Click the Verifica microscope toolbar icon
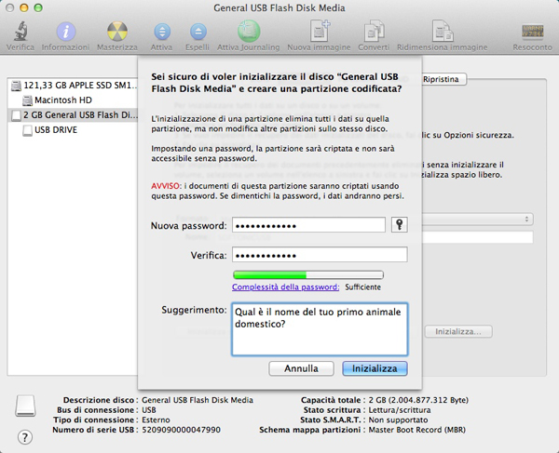The image size is (559, 453). click(x=20, y=31)
